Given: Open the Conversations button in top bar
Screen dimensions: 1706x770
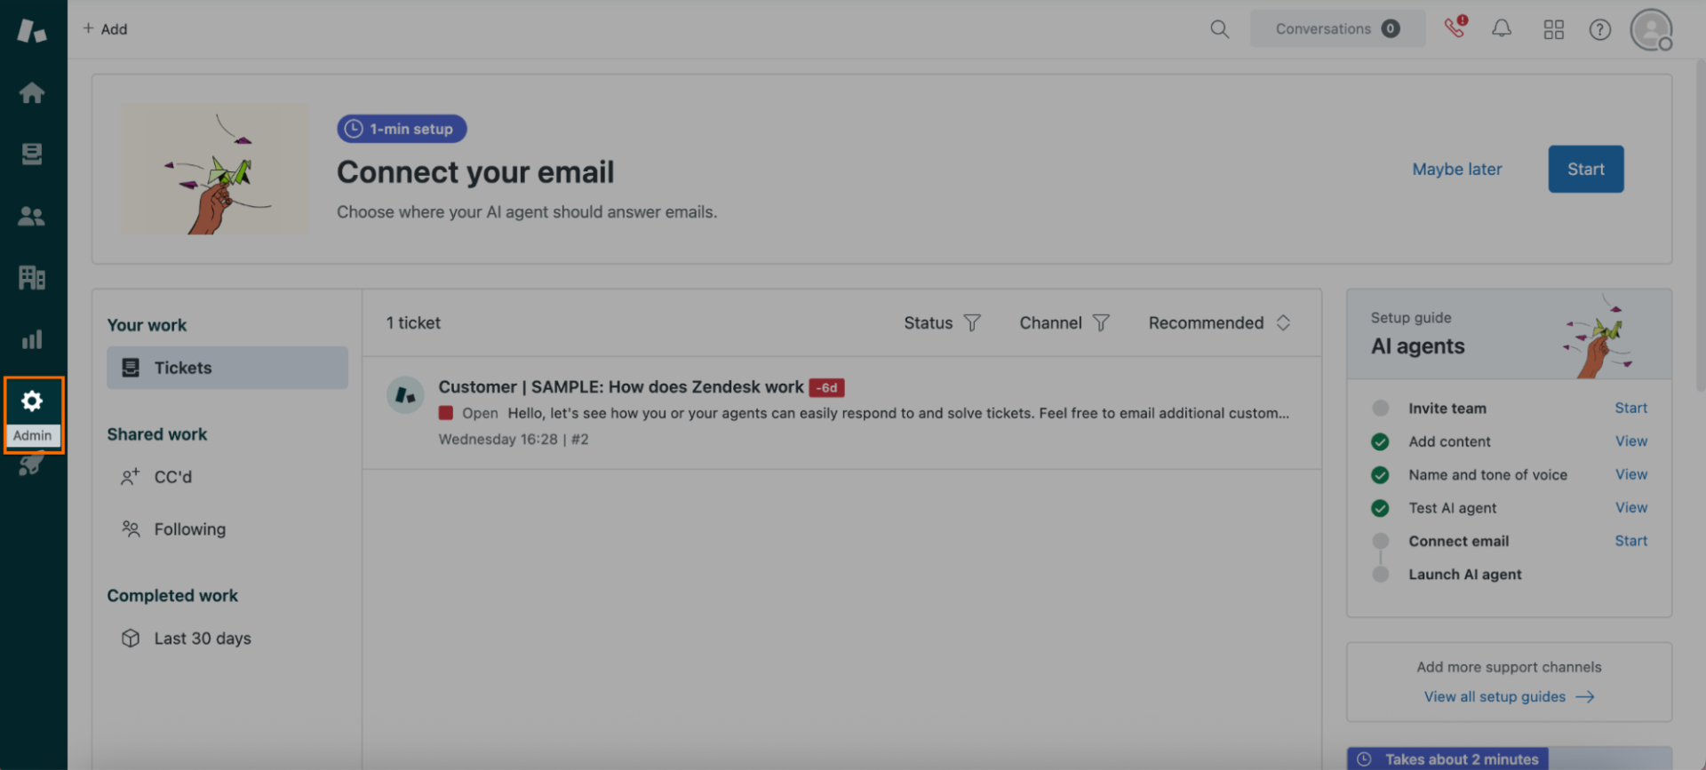Looking at the screenshot, I should coord(1336,29).
